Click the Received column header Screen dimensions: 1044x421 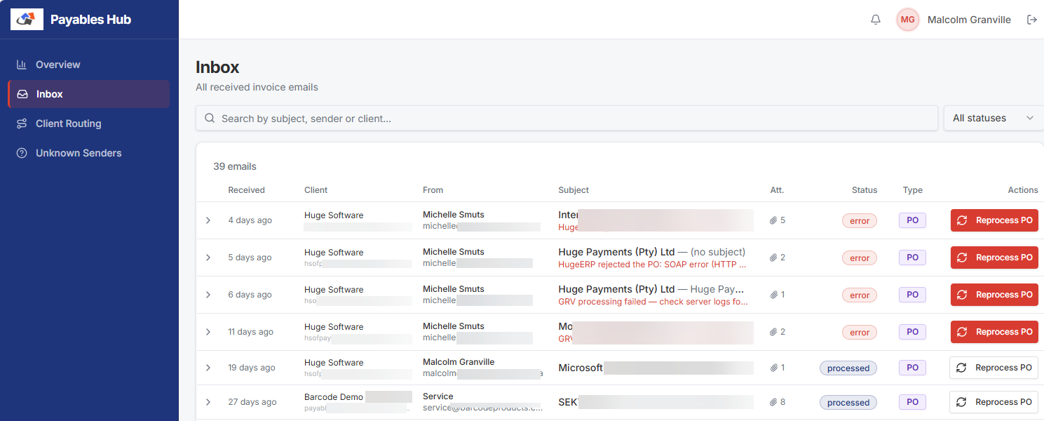(246, 190)
